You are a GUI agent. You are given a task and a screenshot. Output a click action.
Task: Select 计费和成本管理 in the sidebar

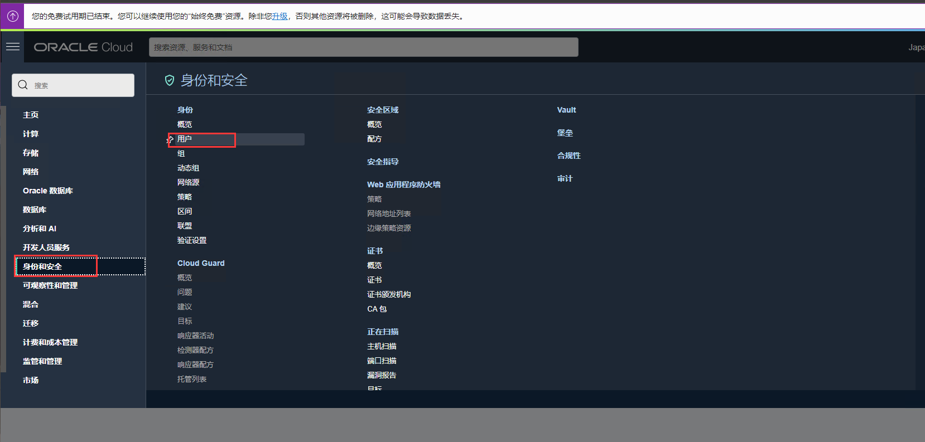pos(50,342)
